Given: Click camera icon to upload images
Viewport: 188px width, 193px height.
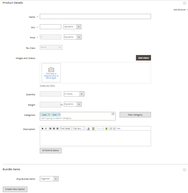Looking at the screenshot, I should (51, 70).
